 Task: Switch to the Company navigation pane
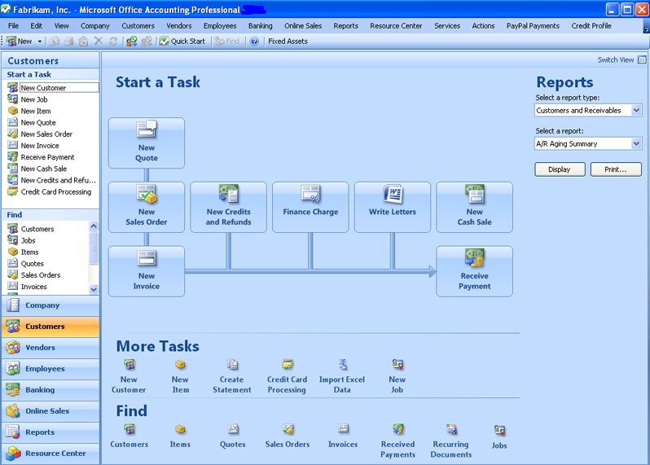(51, 305)
